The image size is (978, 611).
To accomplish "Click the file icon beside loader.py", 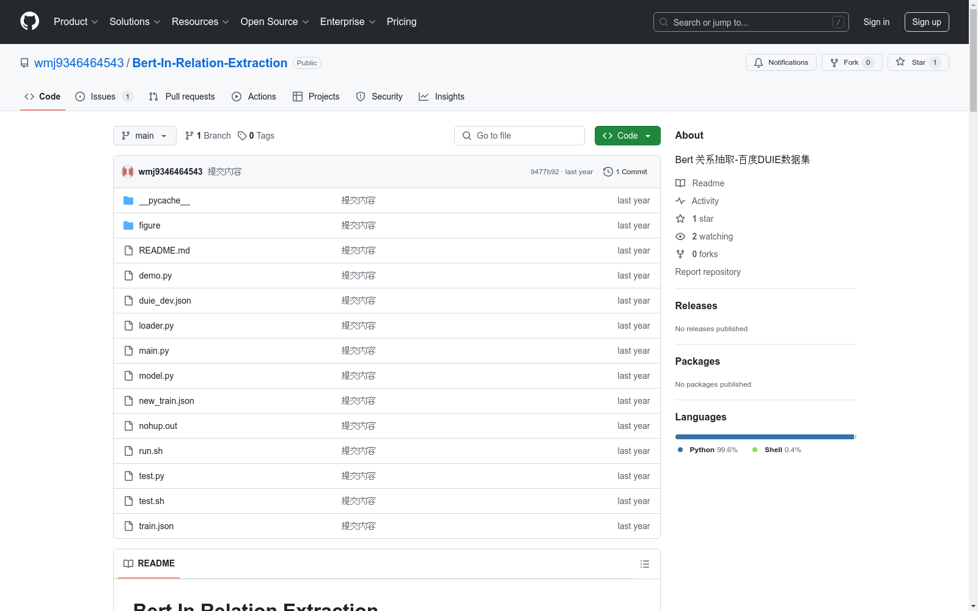I will coord(128,326).
